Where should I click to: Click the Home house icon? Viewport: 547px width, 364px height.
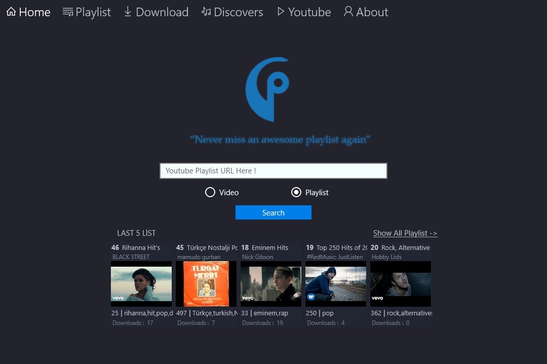tap(11, 12)
